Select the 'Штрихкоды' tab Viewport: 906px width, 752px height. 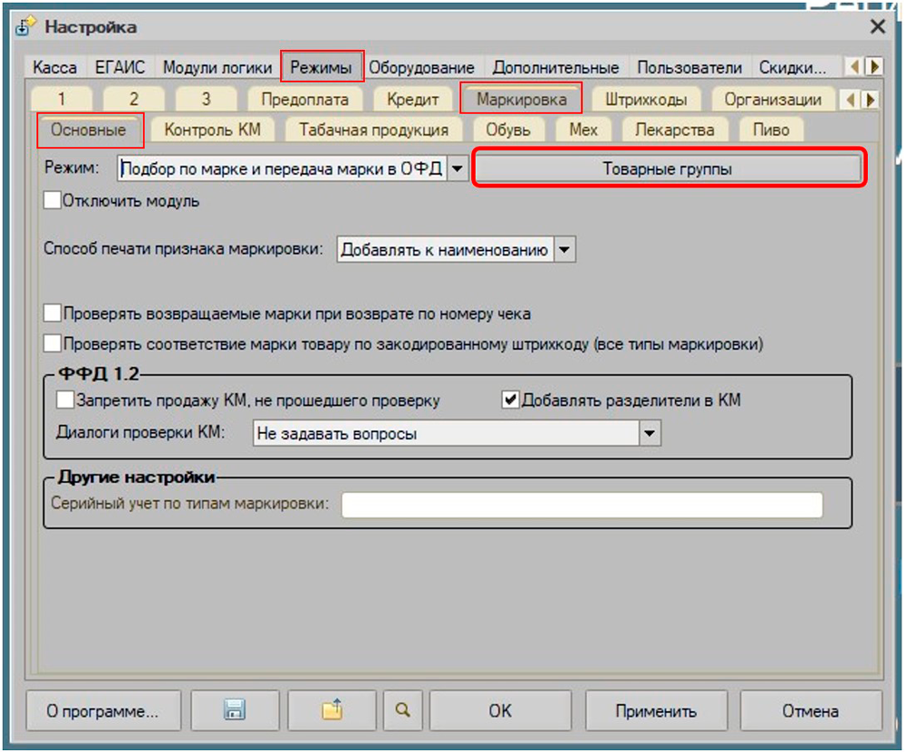point(645,100)
